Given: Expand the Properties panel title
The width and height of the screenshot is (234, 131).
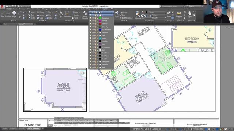Looking at the screenshot, I should click(149, 21).
